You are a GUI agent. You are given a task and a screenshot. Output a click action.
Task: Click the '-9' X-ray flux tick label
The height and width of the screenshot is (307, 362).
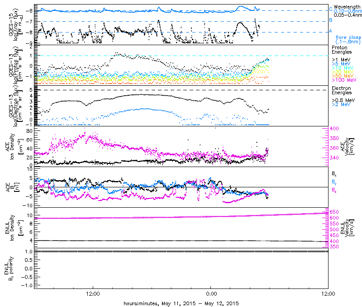coord(29,43)
